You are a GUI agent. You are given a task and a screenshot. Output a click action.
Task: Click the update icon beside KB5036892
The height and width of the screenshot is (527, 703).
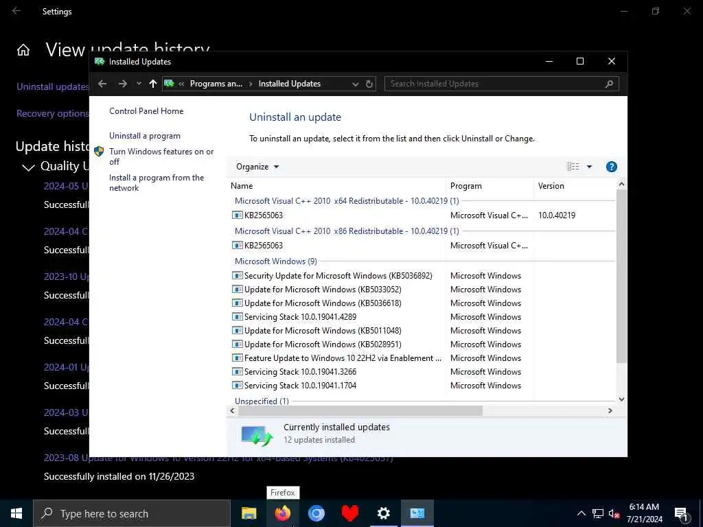237,276
